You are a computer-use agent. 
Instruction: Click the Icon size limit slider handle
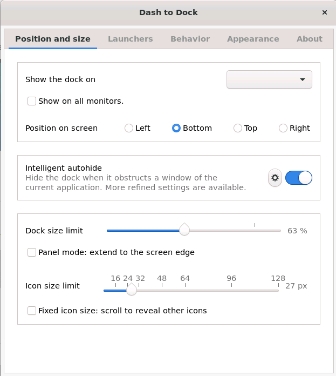[132, 290]
